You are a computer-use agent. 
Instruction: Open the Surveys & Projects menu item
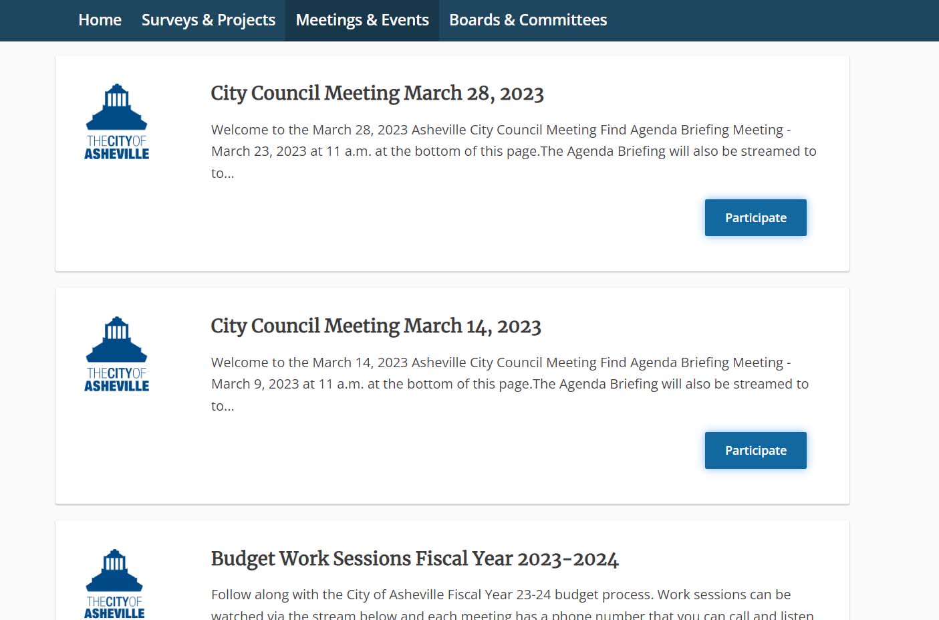(x=208, y=20)
